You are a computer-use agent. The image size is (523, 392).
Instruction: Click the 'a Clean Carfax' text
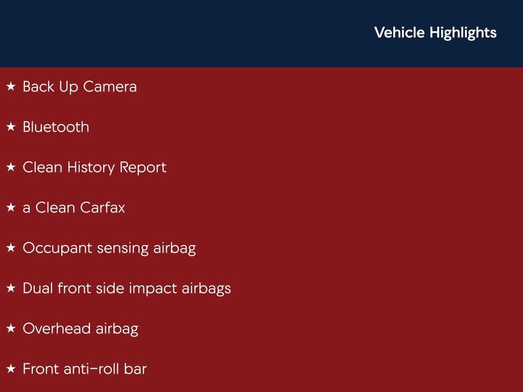74,208
